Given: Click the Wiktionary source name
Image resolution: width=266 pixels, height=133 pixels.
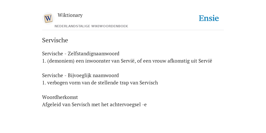Looking at the screenshot, I should coord(70,15).
